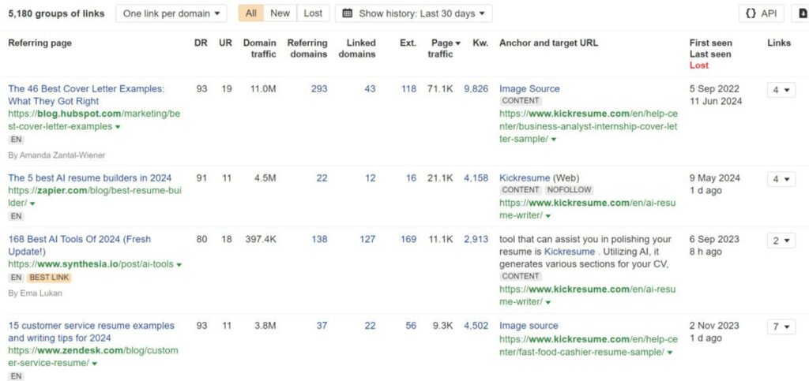Sort by Page traffic column header
The width and height of the screenshot is (809, 381).
point(444,48)
